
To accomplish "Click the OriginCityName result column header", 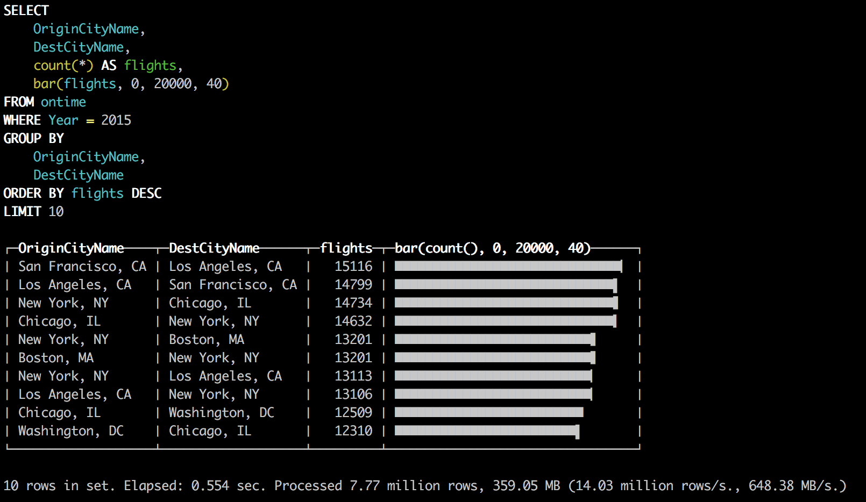I will click(x=71, y=248).
